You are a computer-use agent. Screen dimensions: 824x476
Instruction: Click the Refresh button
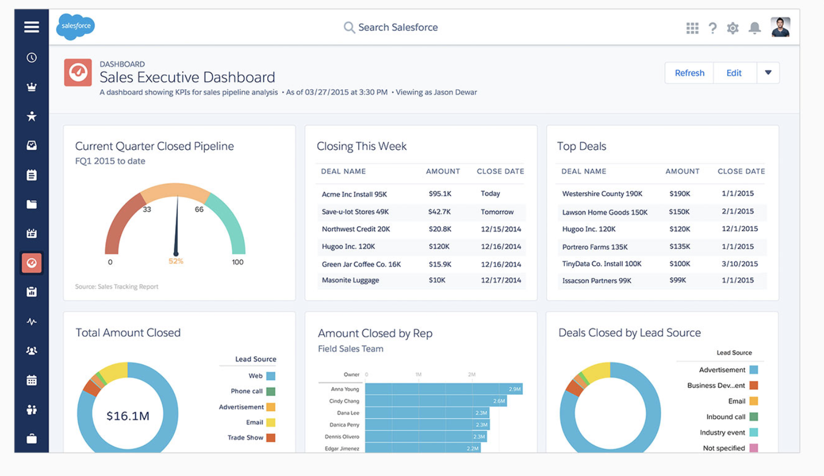coord(689,73)
